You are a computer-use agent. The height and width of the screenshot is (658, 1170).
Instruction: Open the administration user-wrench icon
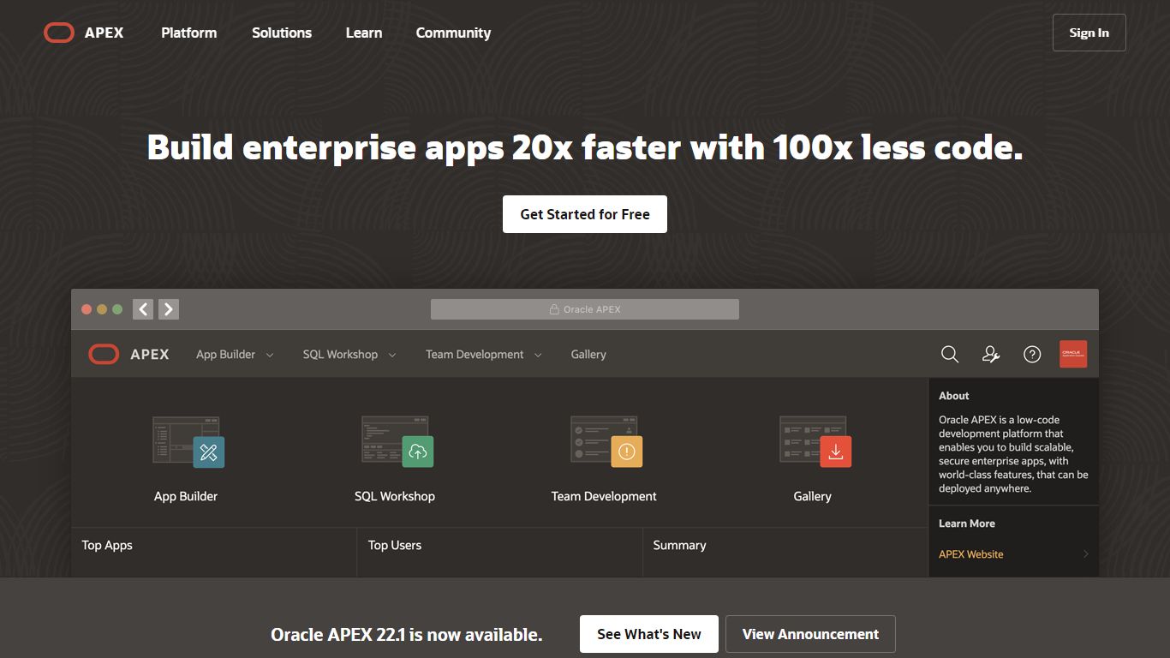(991, 354)
